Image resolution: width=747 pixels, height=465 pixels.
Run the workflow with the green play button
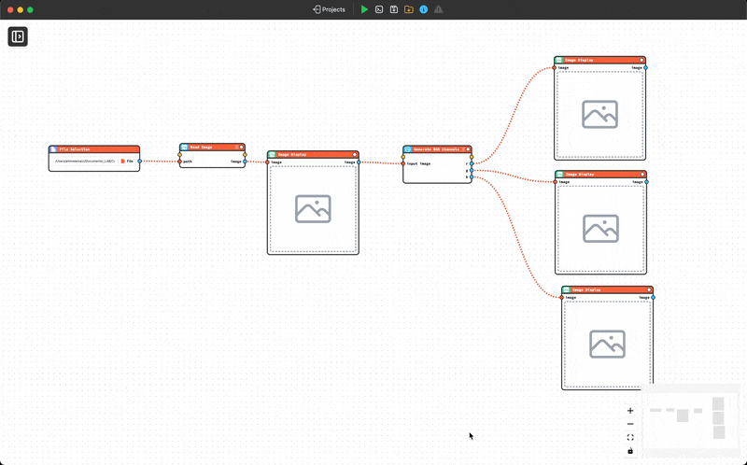365,9
